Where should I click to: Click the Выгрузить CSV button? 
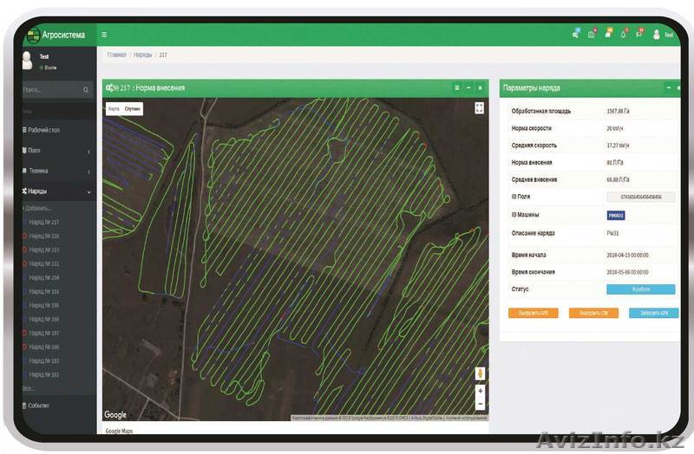pos(593,313)
